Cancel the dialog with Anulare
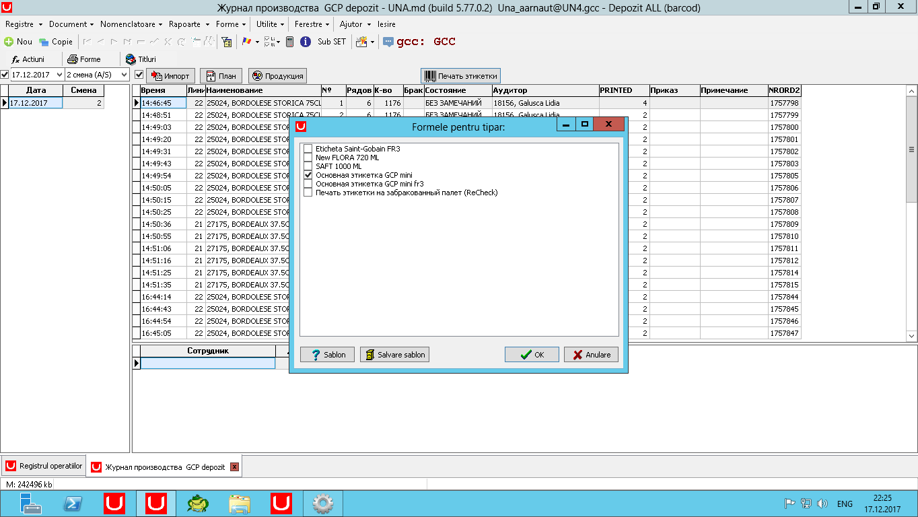 tap(591, 355)
